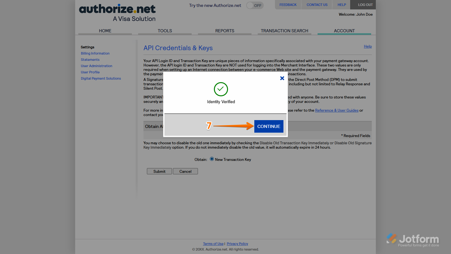Click the Authorize.net logo

[117, 9]
